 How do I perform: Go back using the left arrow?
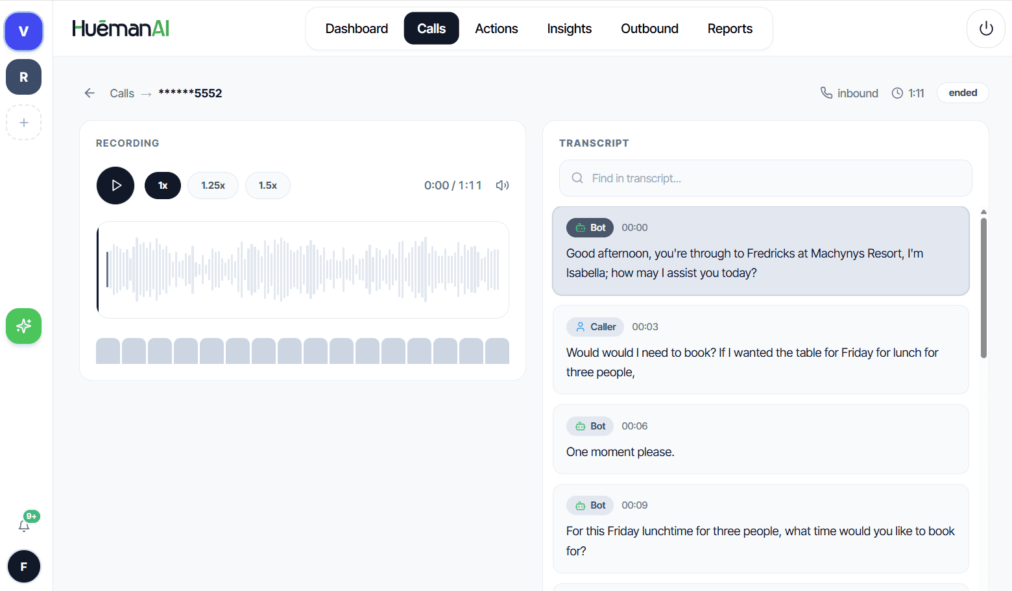(90, 93)
